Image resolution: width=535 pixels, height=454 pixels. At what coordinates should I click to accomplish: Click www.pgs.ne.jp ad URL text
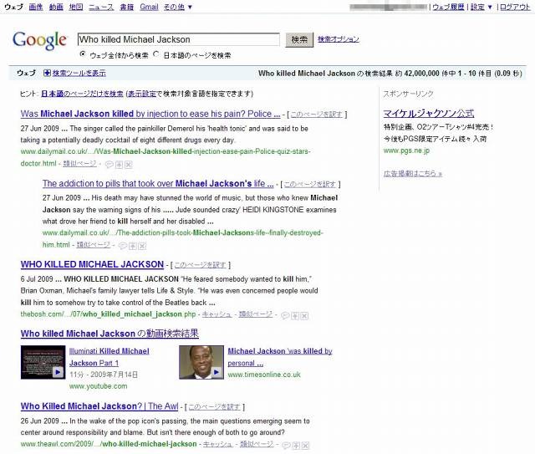(x=406, y=150)
